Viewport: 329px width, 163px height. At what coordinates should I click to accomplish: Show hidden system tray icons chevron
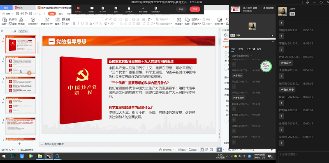pyautogui.click(x=227, y=156)
